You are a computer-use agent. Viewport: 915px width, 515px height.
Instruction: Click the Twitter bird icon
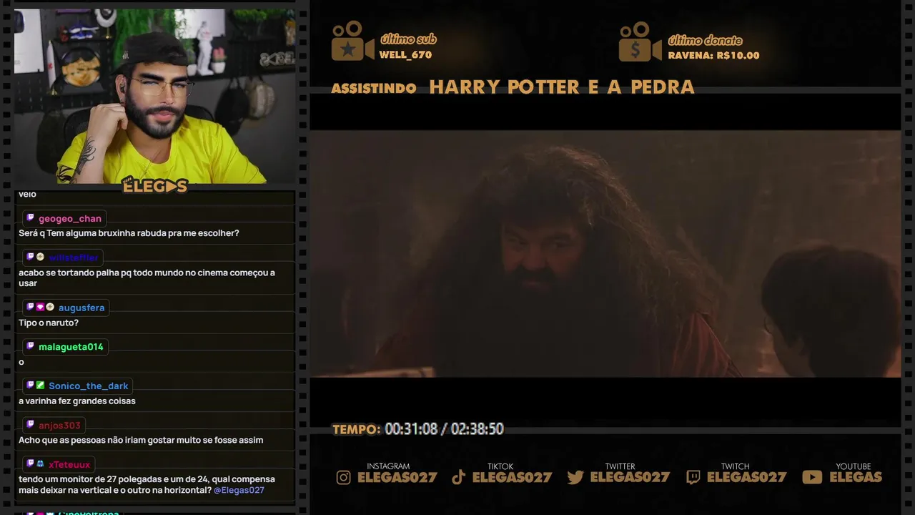tap(575, 477)
